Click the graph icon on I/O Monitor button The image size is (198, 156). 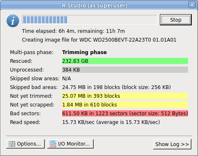coord(53,144)
